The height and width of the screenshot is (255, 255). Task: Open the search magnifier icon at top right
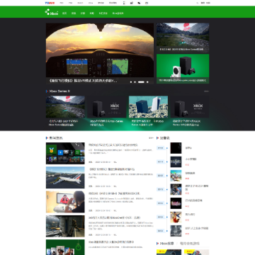pos(198,3)
